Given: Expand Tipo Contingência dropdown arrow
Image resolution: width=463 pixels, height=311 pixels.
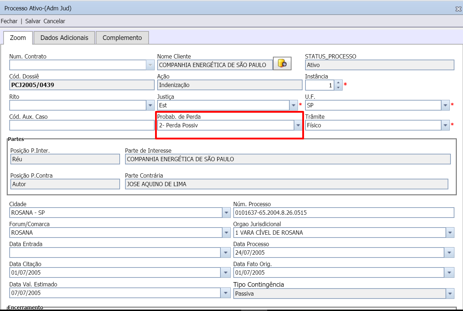Looking at the screenshot, I should 450,294.
